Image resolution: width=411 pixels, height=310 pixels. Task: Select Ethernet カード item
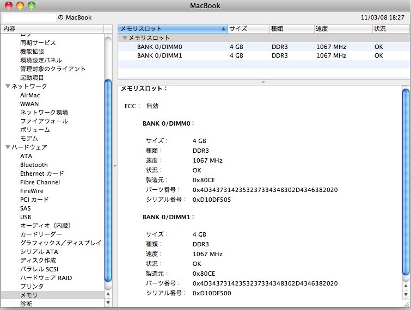[x=42, y=173]
